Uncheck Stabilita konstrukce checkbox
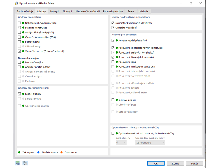 [x=20, y=28]
